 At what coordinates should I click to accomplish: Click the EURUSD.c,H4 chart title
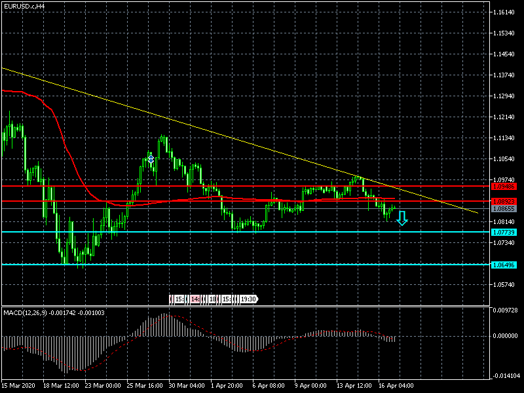click(x=25, y=6)
